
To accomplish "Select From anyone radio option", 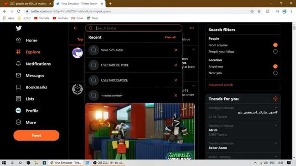I will (x=275, y=45).
